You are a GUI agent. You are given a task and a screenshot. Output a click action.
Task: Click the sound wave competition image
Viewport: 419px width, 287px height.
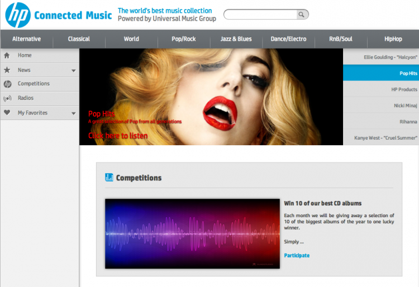192,233
